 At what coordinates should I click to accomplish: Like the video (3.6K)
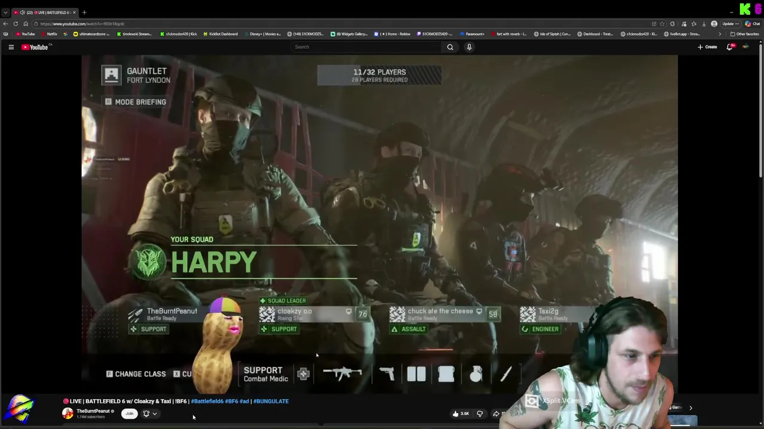click(460, 414)
